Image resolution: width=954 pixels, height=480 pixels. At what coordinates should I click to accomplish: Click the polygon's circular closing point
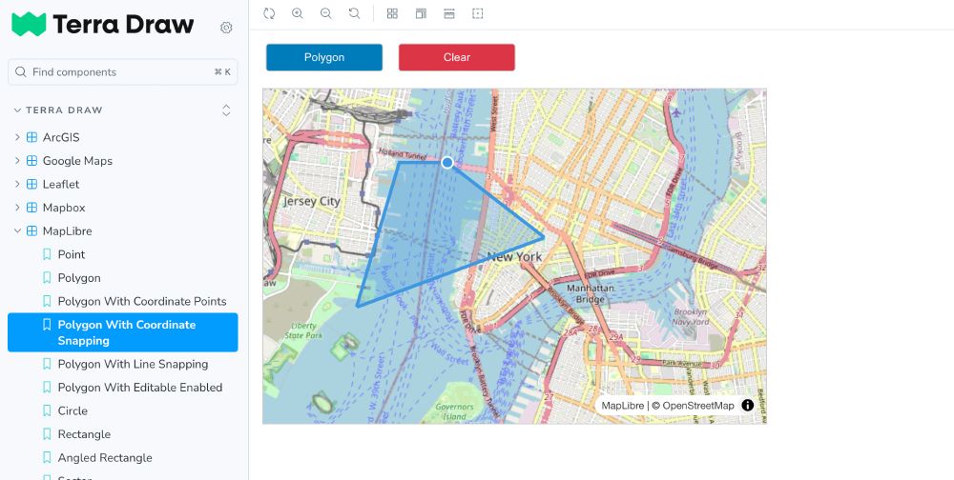point(447,162)
